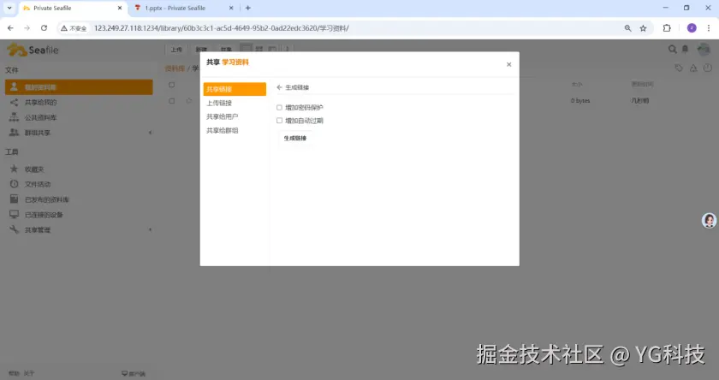The image size is (719, 380).
Task: Open the notifications bell
Action: 685,49
